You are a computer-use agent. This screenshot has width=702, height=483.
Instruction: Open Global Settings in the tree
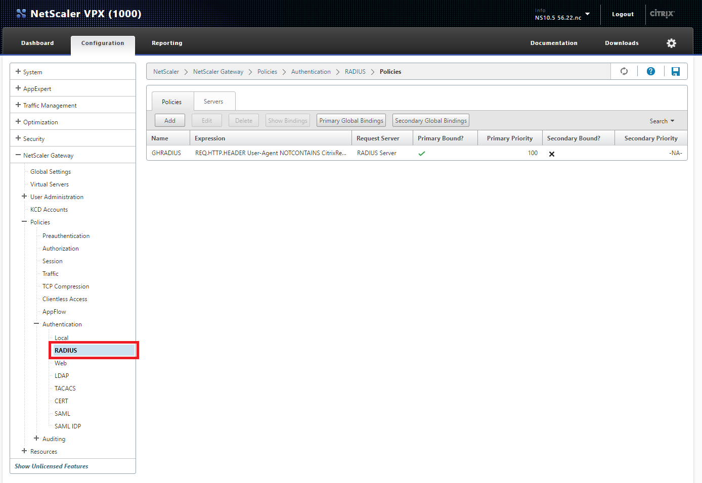(x=51, y=172)
